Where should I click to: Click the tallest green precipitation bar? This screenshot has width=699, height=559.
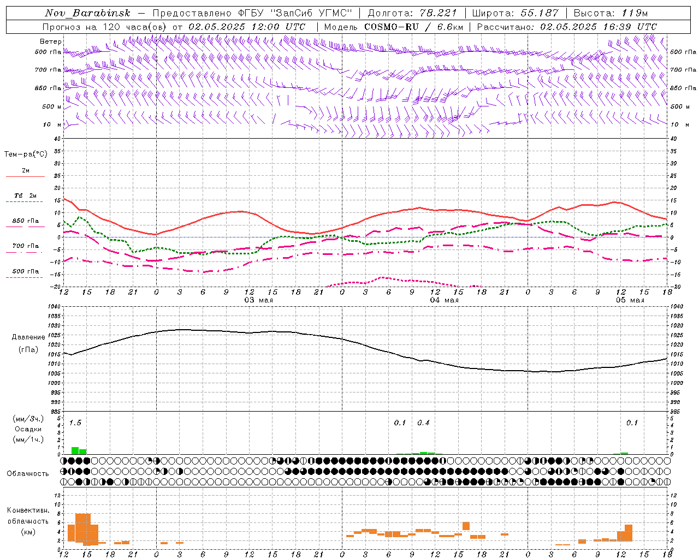point(75,450)
